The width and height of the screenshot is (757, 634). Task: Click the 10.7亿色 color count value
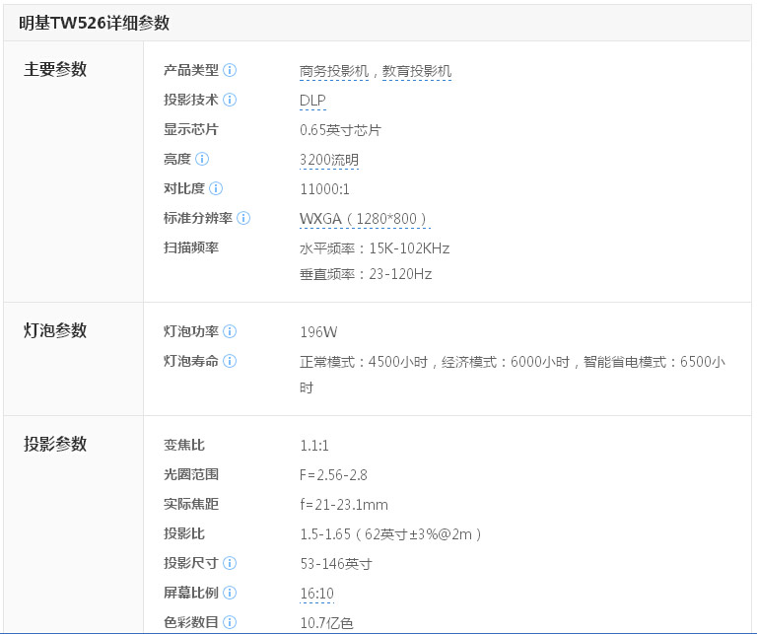[327, 623]
